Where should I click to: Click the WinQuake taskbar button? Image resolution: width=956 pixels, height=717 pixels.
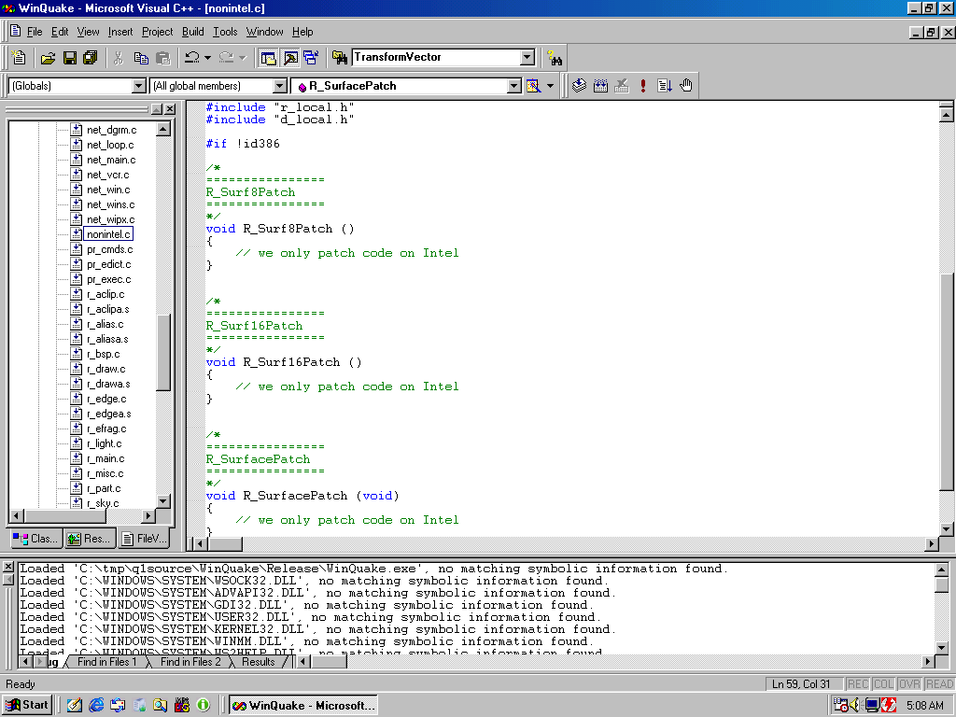(x=303, y=706)
